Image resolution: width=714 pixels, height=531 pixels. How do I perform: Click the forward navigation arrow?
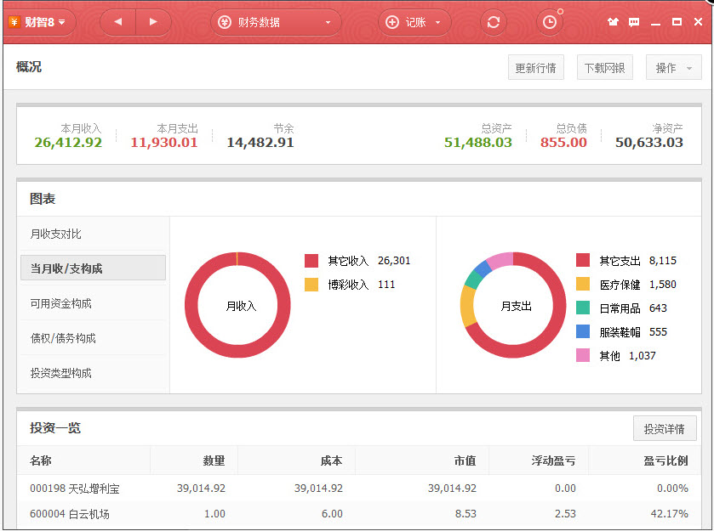pyautogui.click(x=153, y=22)
